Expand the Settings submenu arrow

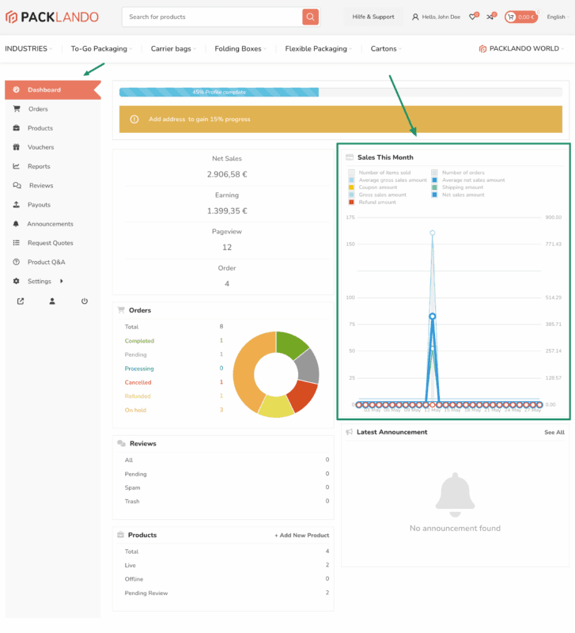[62, 281]
